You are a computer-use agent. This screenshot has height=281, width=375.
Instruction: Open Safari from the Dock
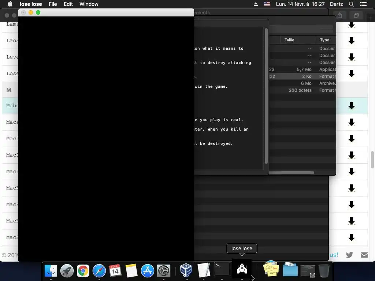point(99,271)
